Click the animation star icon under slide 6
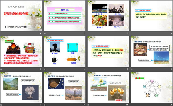173x106 pixels. 45,69
